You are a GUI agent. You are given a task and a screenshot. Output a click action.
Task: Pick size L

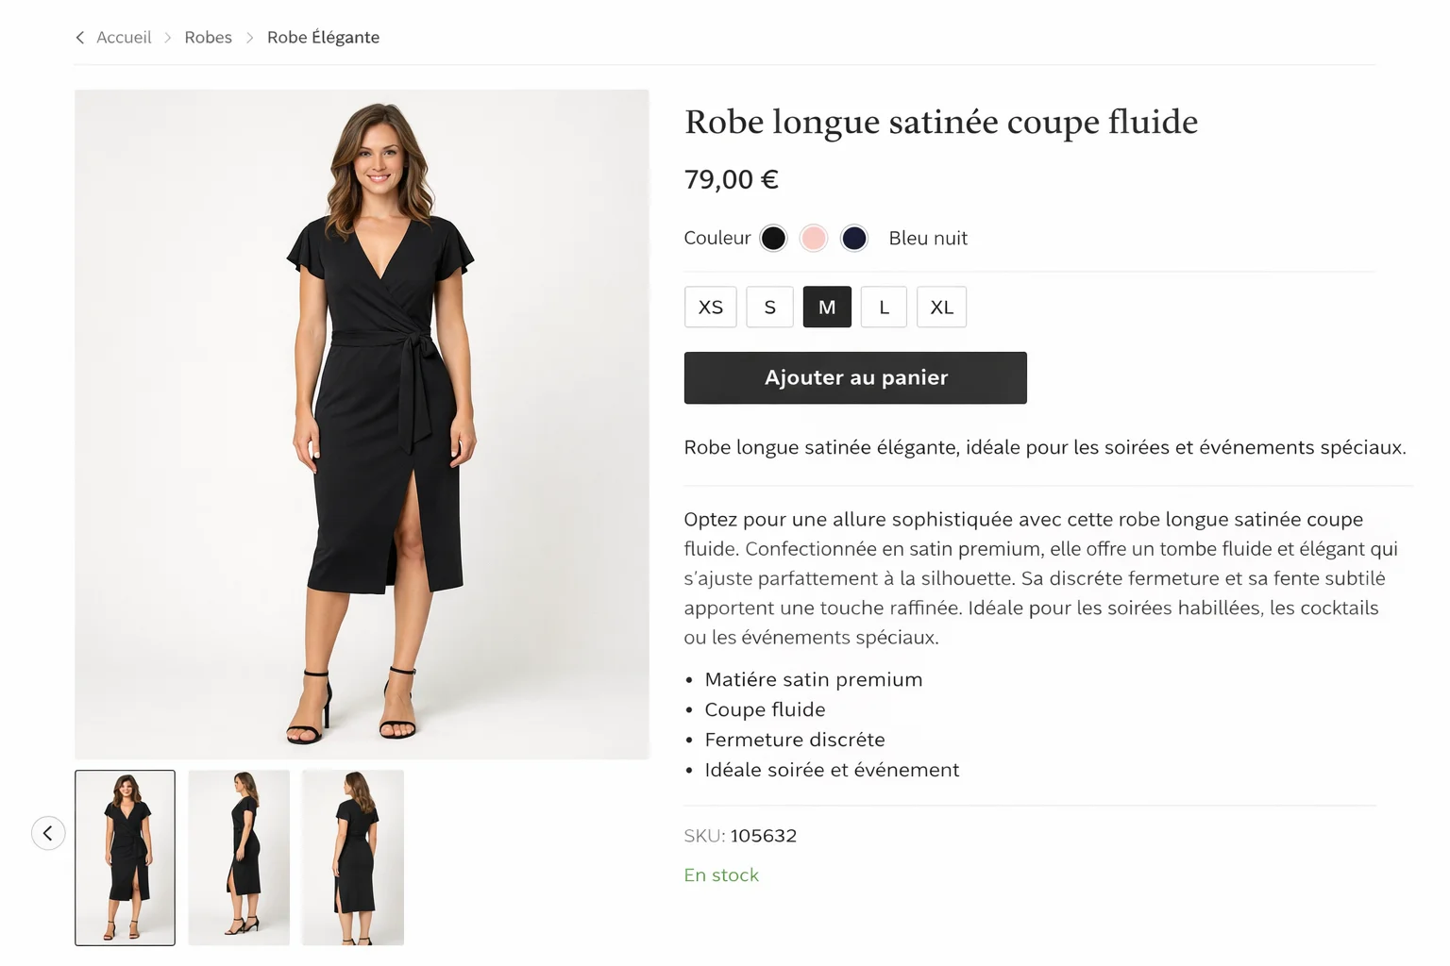point(884,307)
